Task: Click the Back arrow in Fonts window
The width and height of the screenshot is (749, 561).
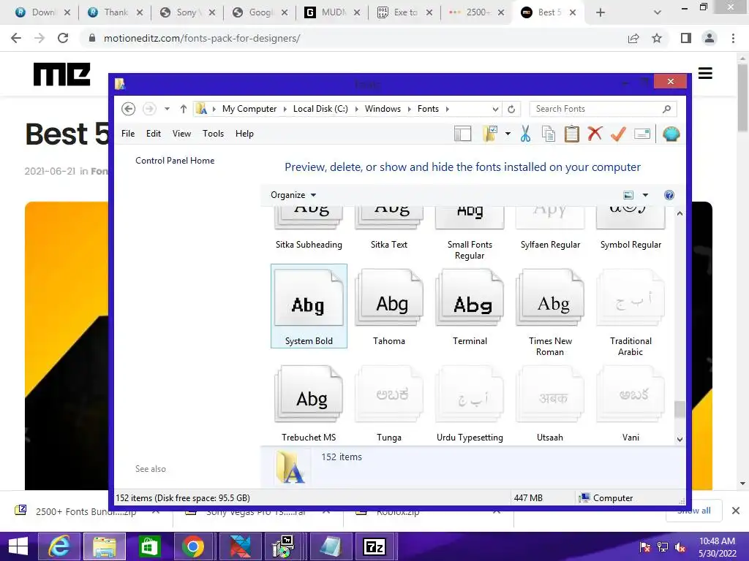Action: click(128, 109)
